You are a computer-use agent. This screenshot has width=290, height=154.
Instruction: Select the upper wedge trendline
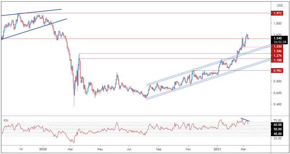pyautogui.click(x=31, y=12)
